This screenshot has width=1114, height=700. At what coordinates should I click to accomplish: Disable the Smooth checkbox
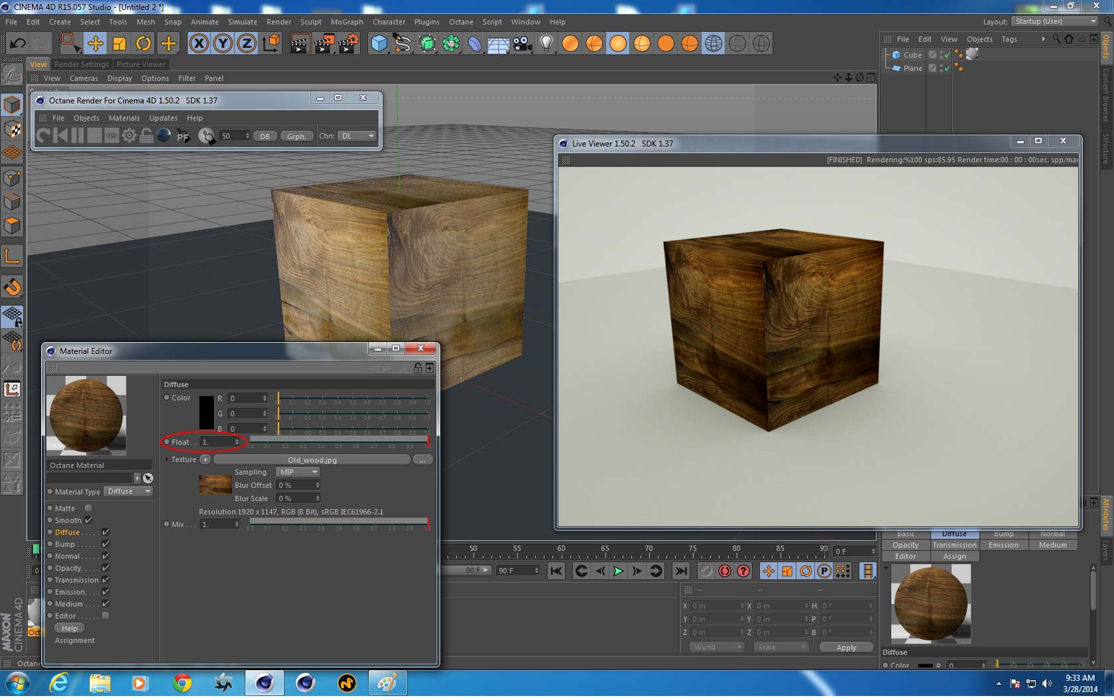[x=88, y=520]
